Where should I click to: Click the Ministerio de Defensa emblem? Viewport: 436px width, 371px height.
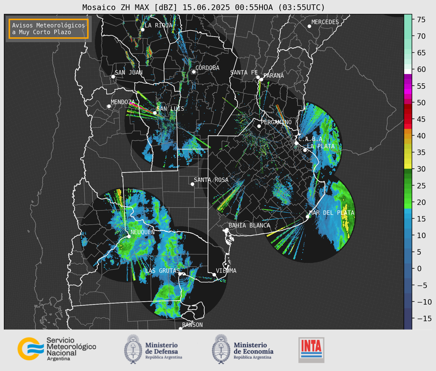pos(133,349)
